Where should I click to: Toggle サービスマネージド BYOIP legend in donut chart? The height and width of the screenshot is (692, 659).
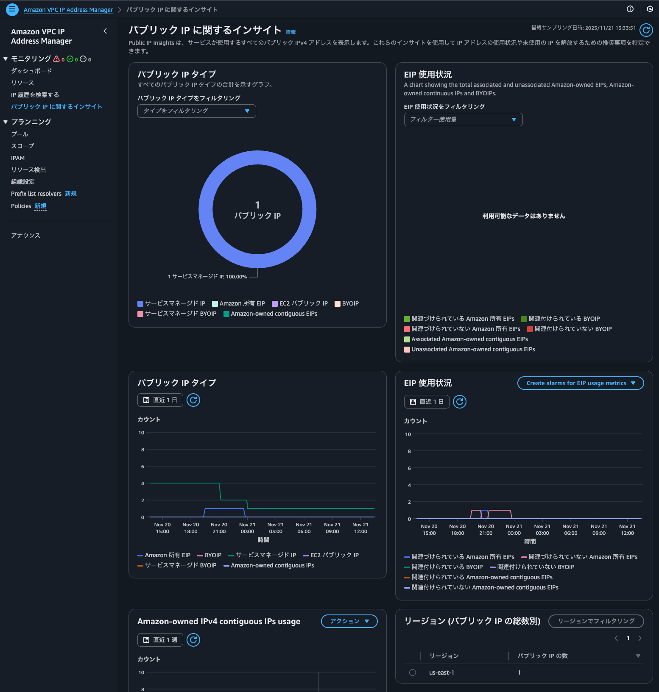point(177,314)
